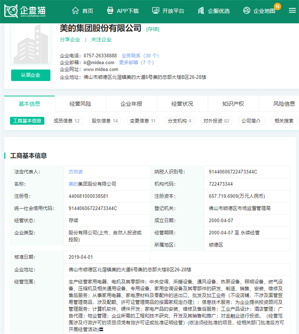Select 相关搜索 sub-tab
Viewport: 299px width, 334px height.
[284, 121]
